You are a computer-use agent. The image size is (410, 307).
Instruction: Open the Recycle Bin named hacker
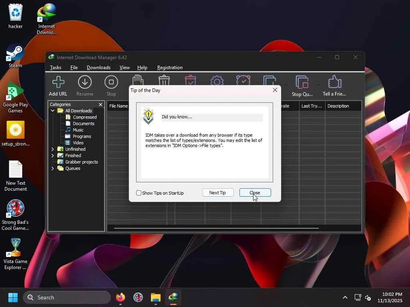click(x=16, y=16)
